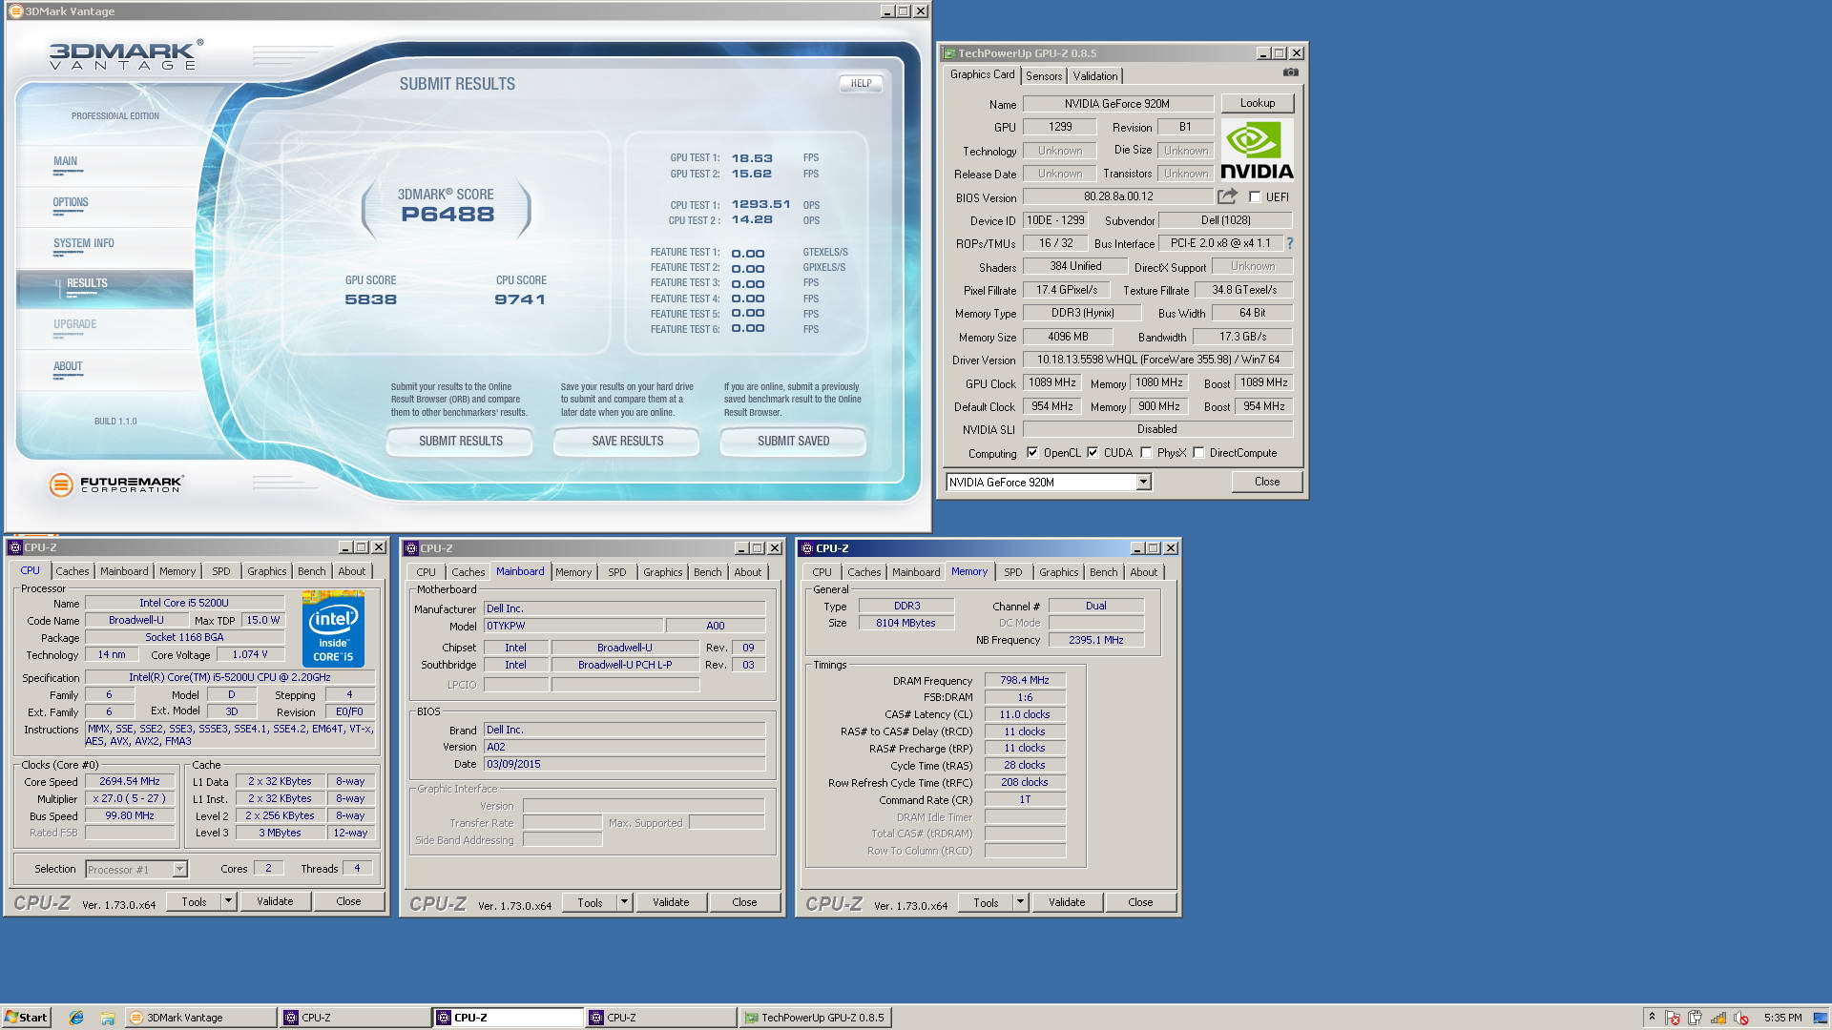Image resolution: width=1832 pixels, height=1030 pixels.
Task: Open the Processor #1 selection dropdown
Action: coord(178,870)
